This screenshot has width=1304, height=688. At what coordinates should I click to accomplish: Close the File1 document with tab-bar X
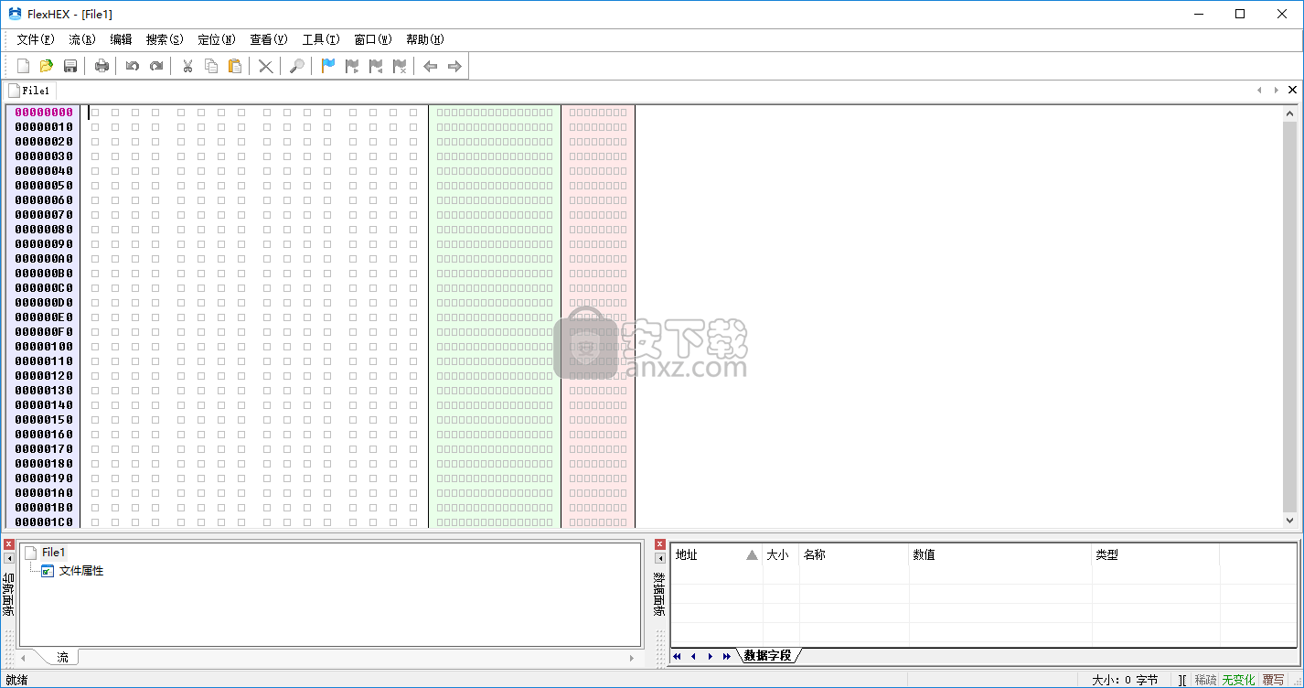tap(1292, 90)
